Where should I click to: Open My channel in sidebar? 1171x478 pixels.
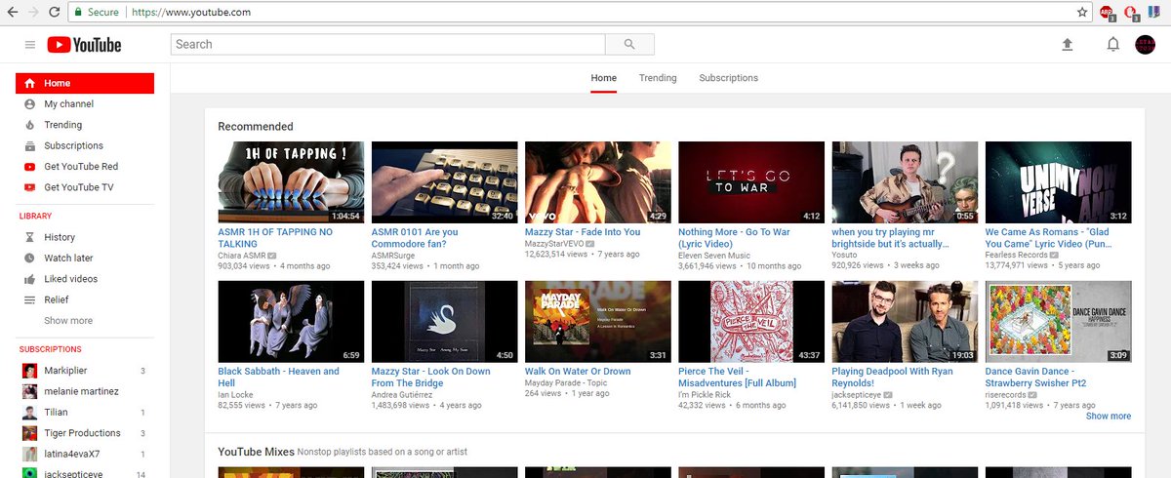point(85,104)
